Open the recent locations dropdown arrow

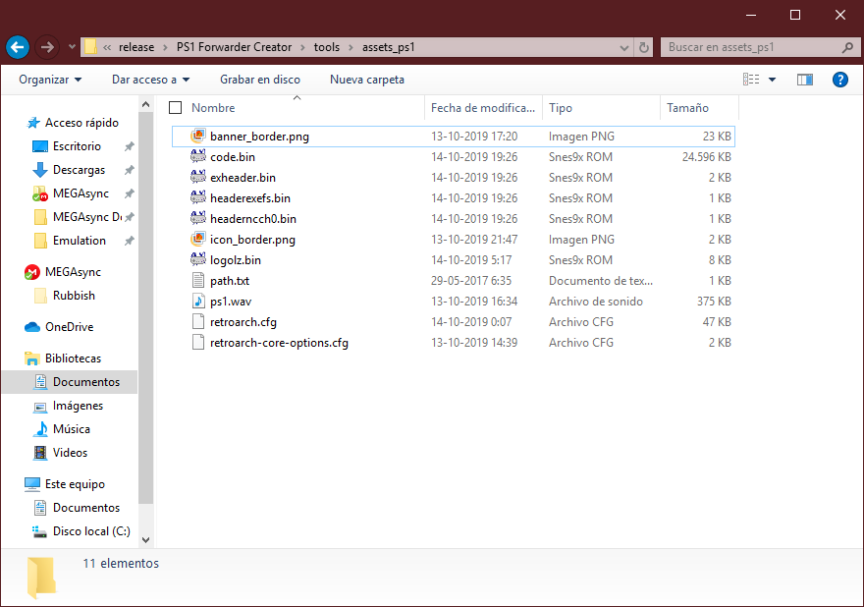(x=72, y=47)
